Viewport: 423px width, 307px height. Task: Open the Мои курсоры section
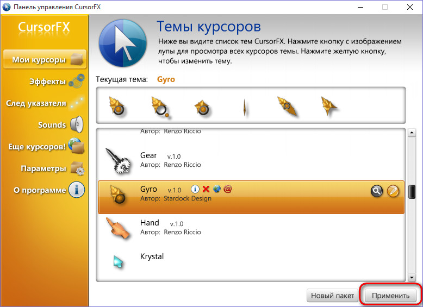45,59
